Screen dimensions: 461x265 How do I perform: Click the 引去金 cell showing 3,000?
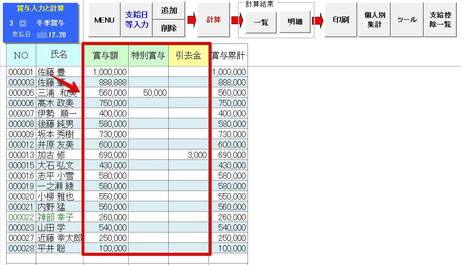(189, 155)
